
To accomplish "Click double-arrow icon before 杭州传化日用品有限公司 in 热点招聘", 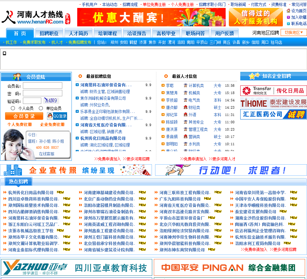I will coord(5,193).
